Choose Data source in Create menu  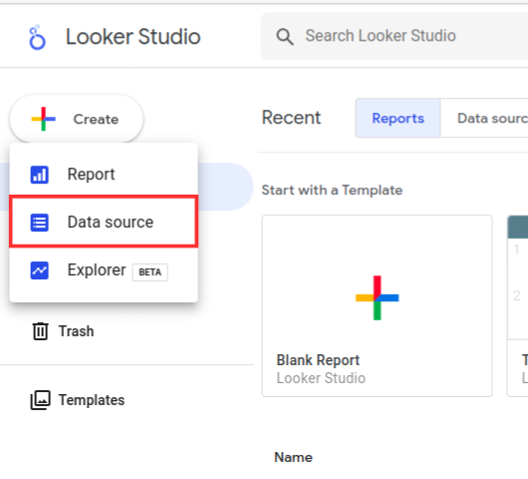tap(104, 222)
